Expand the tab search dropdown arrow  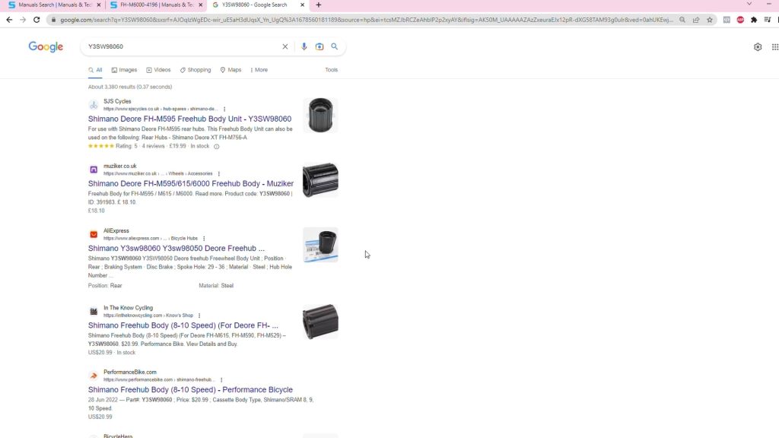point(749,4)
